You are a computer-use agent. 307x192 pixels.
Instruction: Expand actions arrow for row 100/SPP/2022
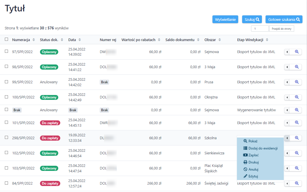click(x=287, y=97)
